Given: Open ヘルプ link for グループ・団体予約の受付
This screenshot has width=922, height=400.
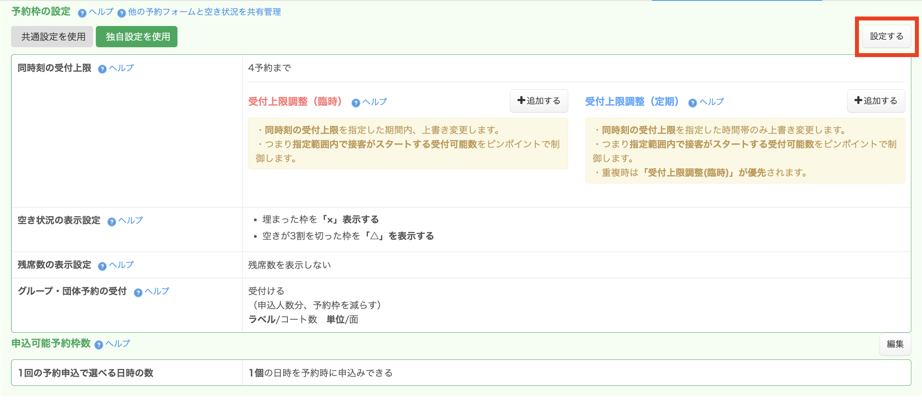Looking at the screenshot, I should click(157, 291).
